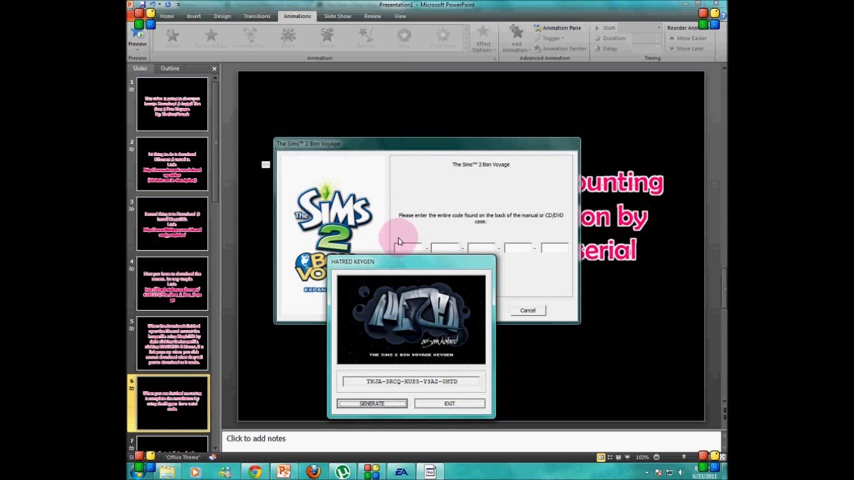This screenshot has width=854, height=480.
Task: Open Mozilla Firefox from the taskbar
Action: [x=314, y=472]
